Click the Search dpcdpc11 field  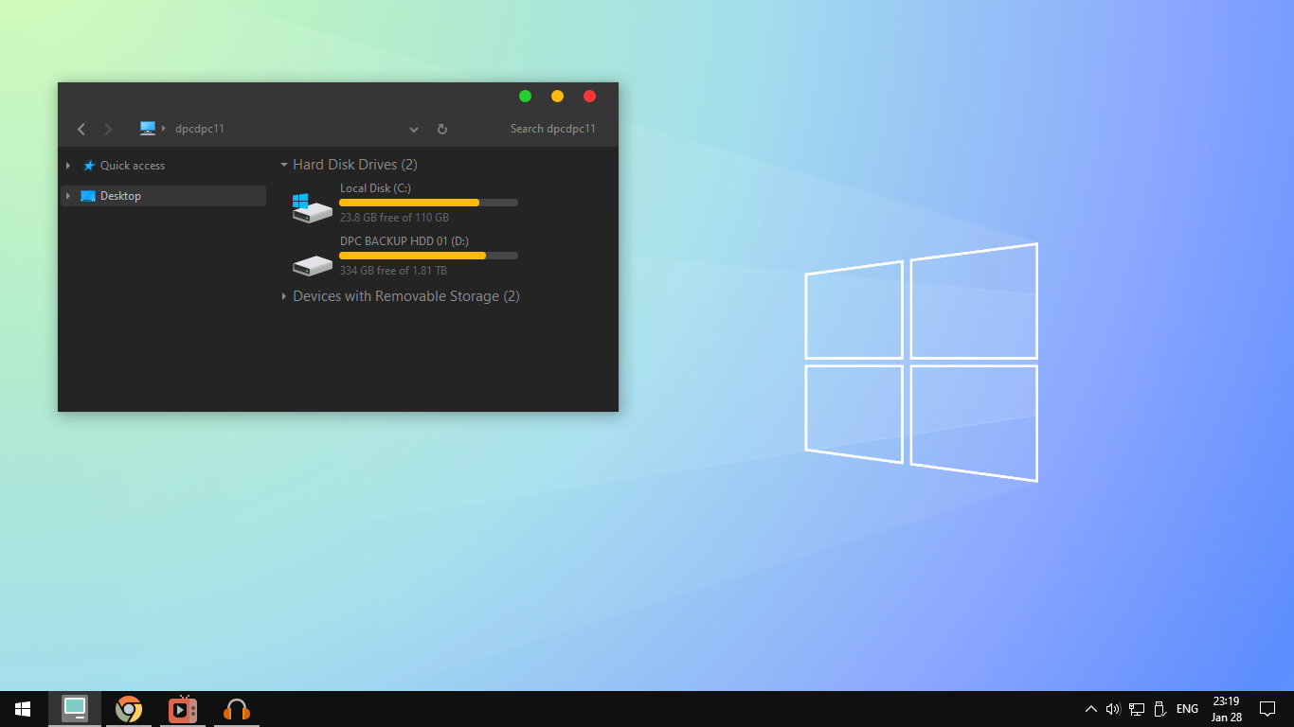coord(553,128)
